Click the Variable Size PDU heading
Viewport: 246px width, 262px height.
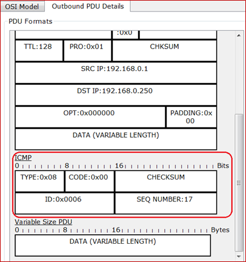click(x=44, y=222)
